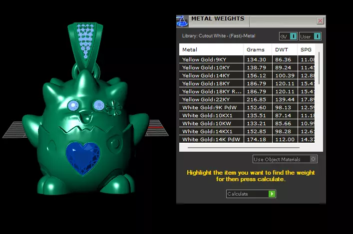This screenshot has height=234, width=353.
Task: Click the green play arrow on Calculate
Action: click(272, 194)
